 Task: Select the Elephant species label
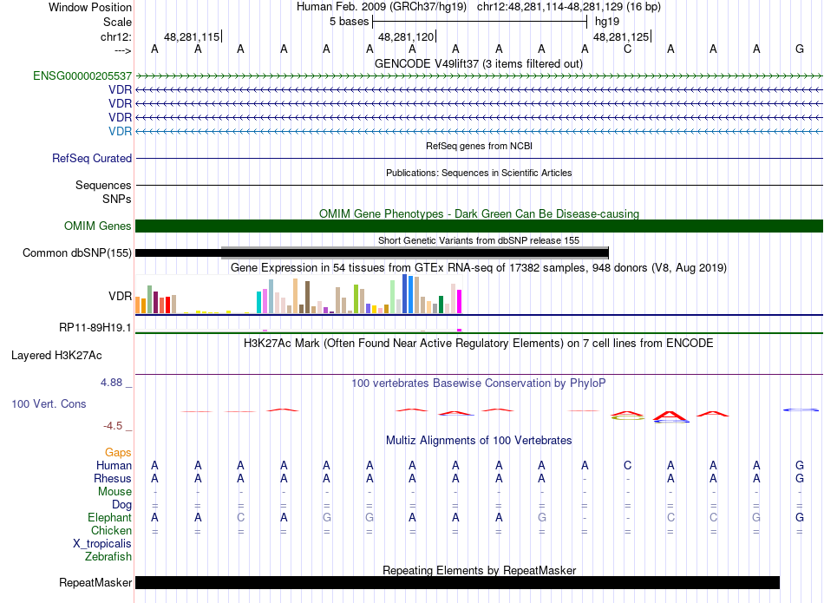click(109, 517)
